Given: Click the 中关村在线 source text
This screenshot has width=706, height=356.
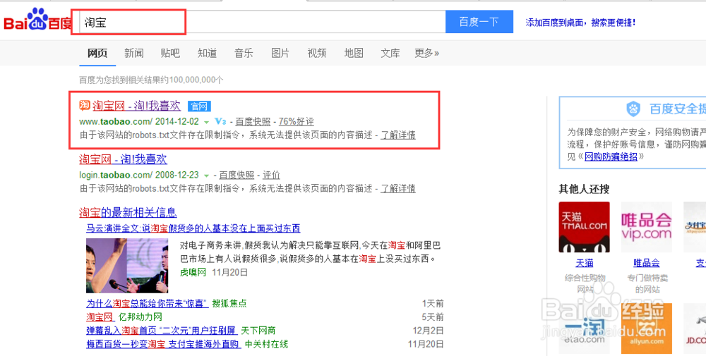Looking at the screenshot, I should 266,344.
